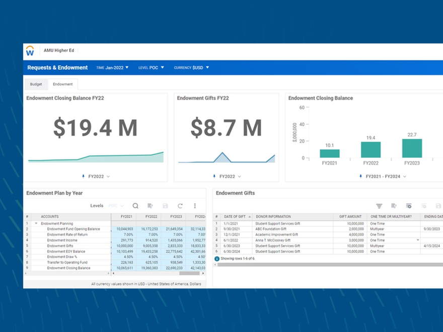The height and width of the screenshot is (332, 443).
Task: Open the Currency $USD dropdown
Action: (x=192, y=67)
